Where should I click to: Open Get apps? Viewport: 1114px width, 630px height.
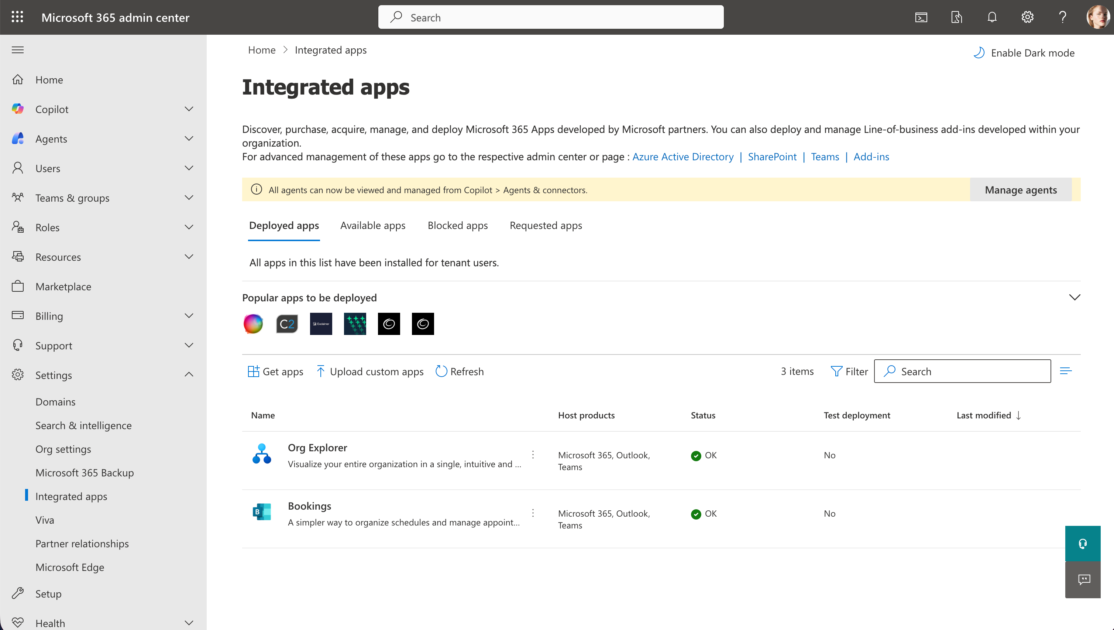(275, 371)
